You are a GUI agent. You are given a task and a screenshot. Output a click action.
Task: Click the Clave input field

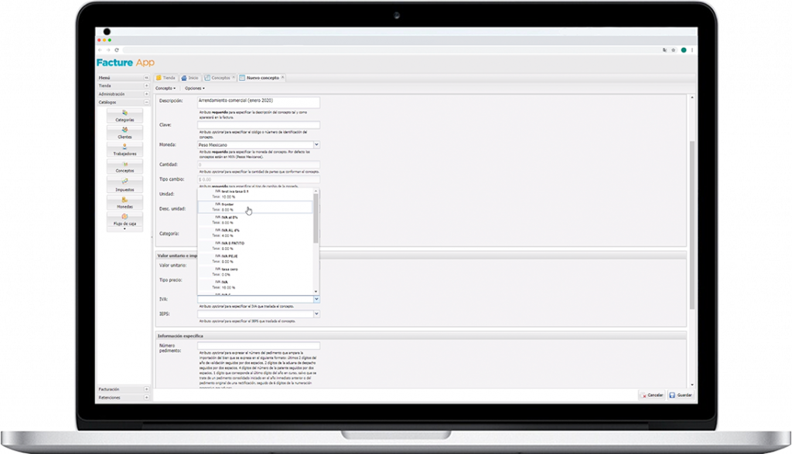(258, 125)
